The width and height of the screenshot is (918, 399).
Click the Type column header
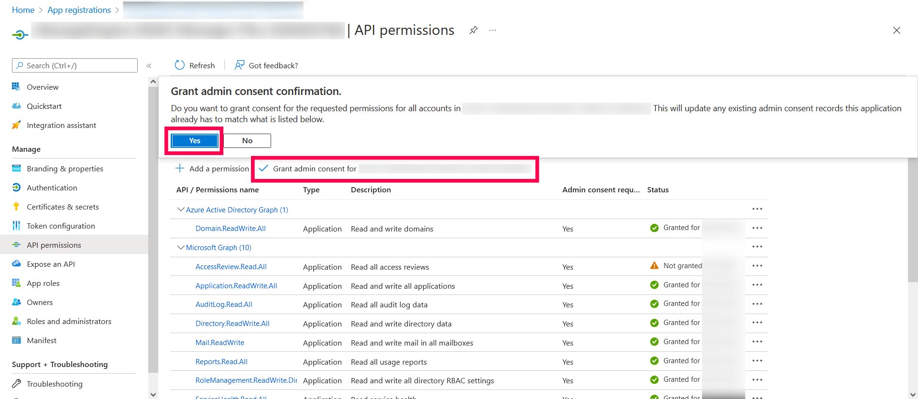tap(311, 189)
